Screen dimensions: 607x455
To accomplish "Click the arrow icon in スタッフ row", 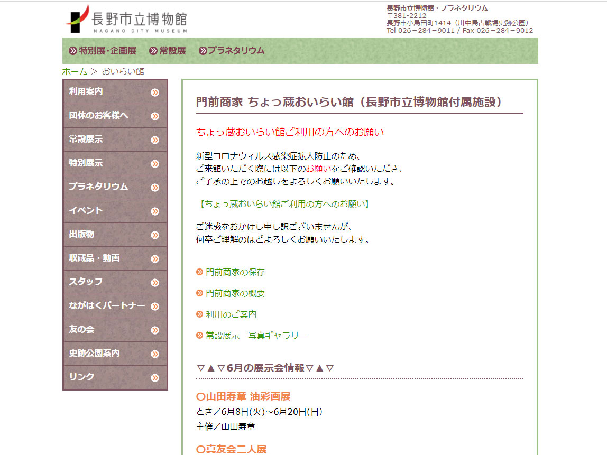I will click(x=155, y=283).
